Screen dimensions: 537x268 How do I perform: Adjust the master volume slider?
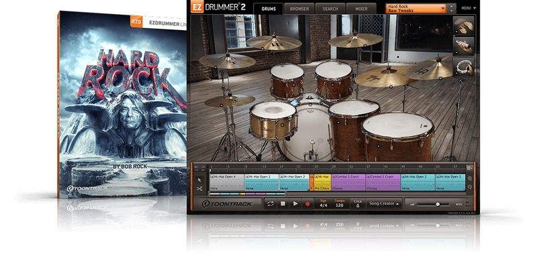point(438,204)
